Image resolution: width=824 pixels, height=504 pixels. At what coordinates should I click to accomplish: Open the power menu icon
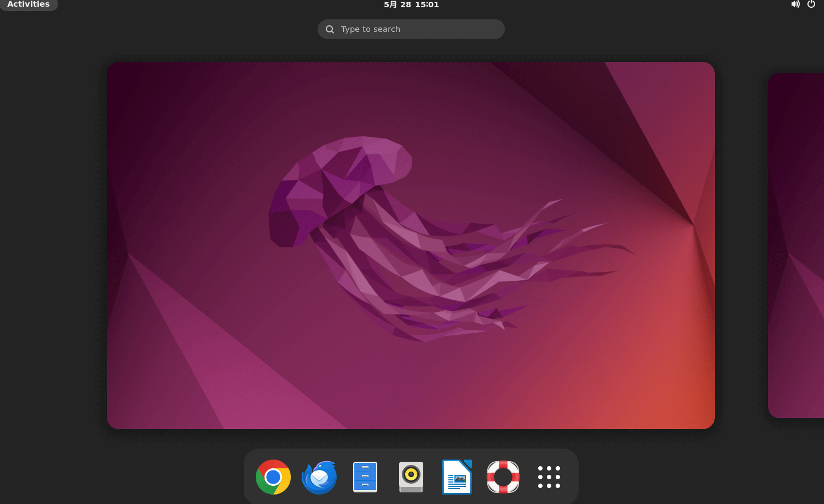pos(811,4)
